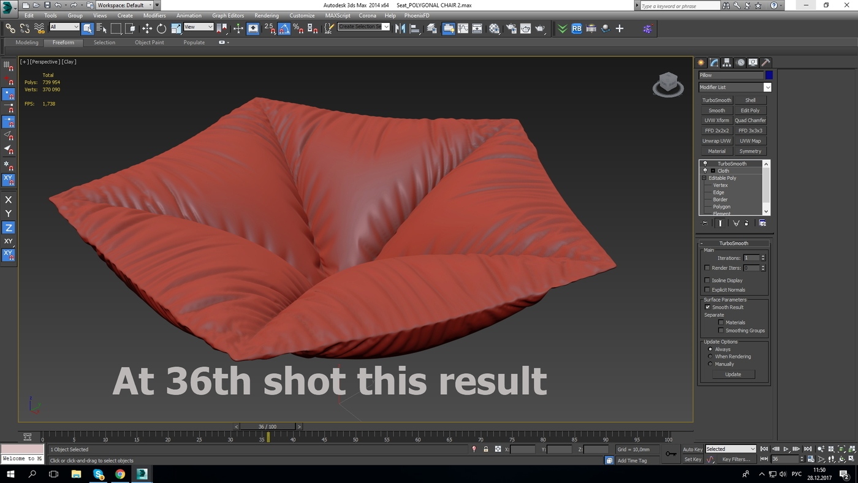Toggle the Smooth Result checkbox
Image resolution: width=858 pixels, height=483 pixels.
click(x=707, y=307)
